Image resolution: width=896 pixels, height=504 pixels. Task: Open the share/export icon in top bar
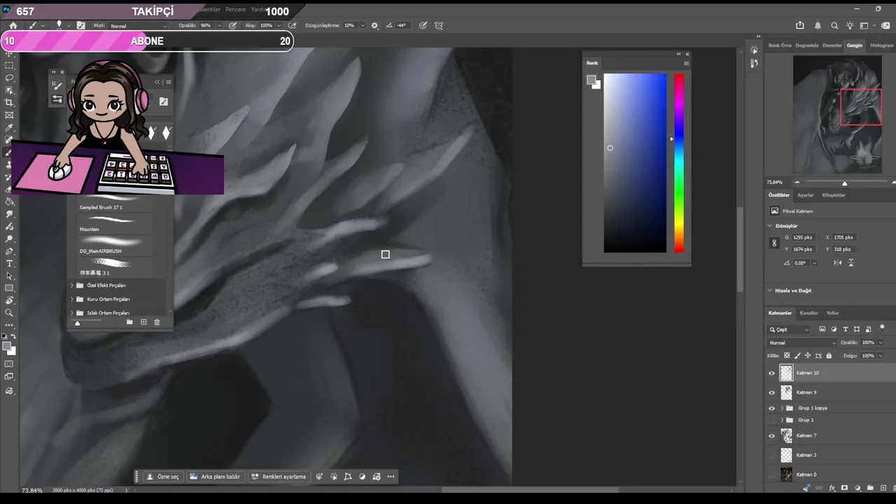(801, 25)
